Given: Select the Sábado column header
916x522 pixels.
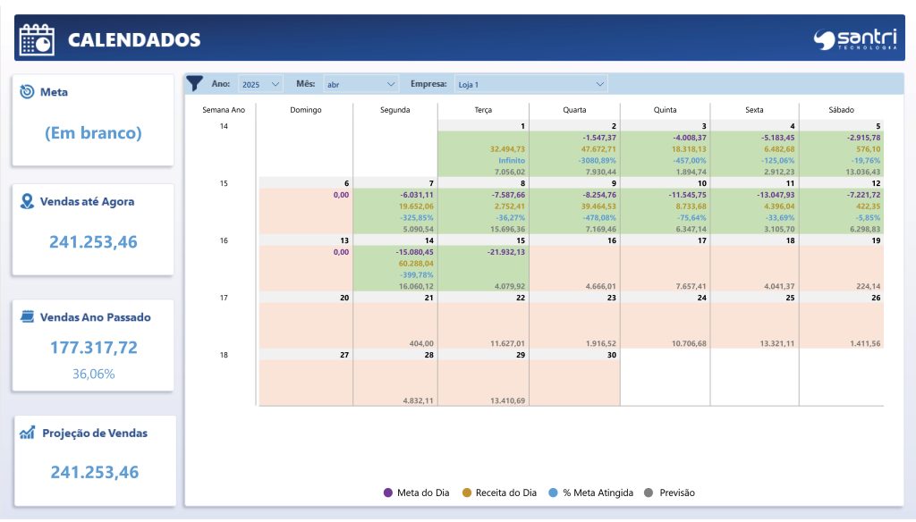Looking at the screenshot, I should [x=841, y=110].
